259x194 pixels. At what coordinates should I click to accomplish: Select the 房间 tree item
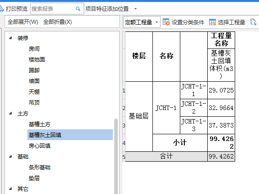tap(34, 49)
